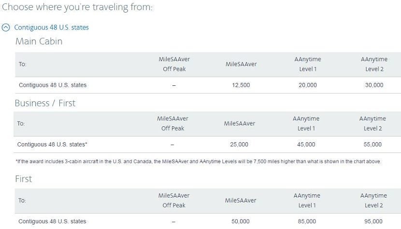Viewport: 401px width, 229px height.
Task: Click the Main Cabin section heading
Action: 39,41
